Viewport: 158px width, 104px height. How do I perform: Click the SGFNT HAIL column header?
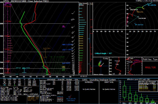pyautogui.click(x=109, y=82)
